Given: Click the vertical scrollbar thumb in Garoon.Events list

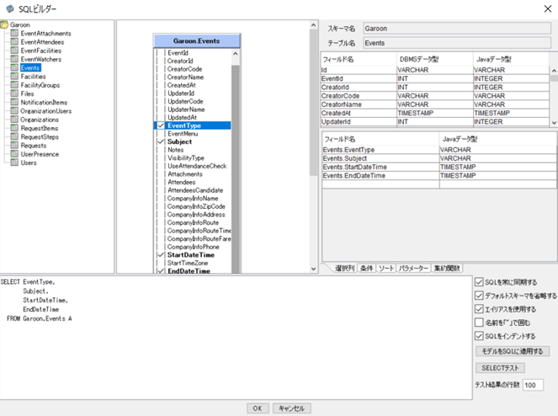Looking at the screenshot, I should click(235, 168).
